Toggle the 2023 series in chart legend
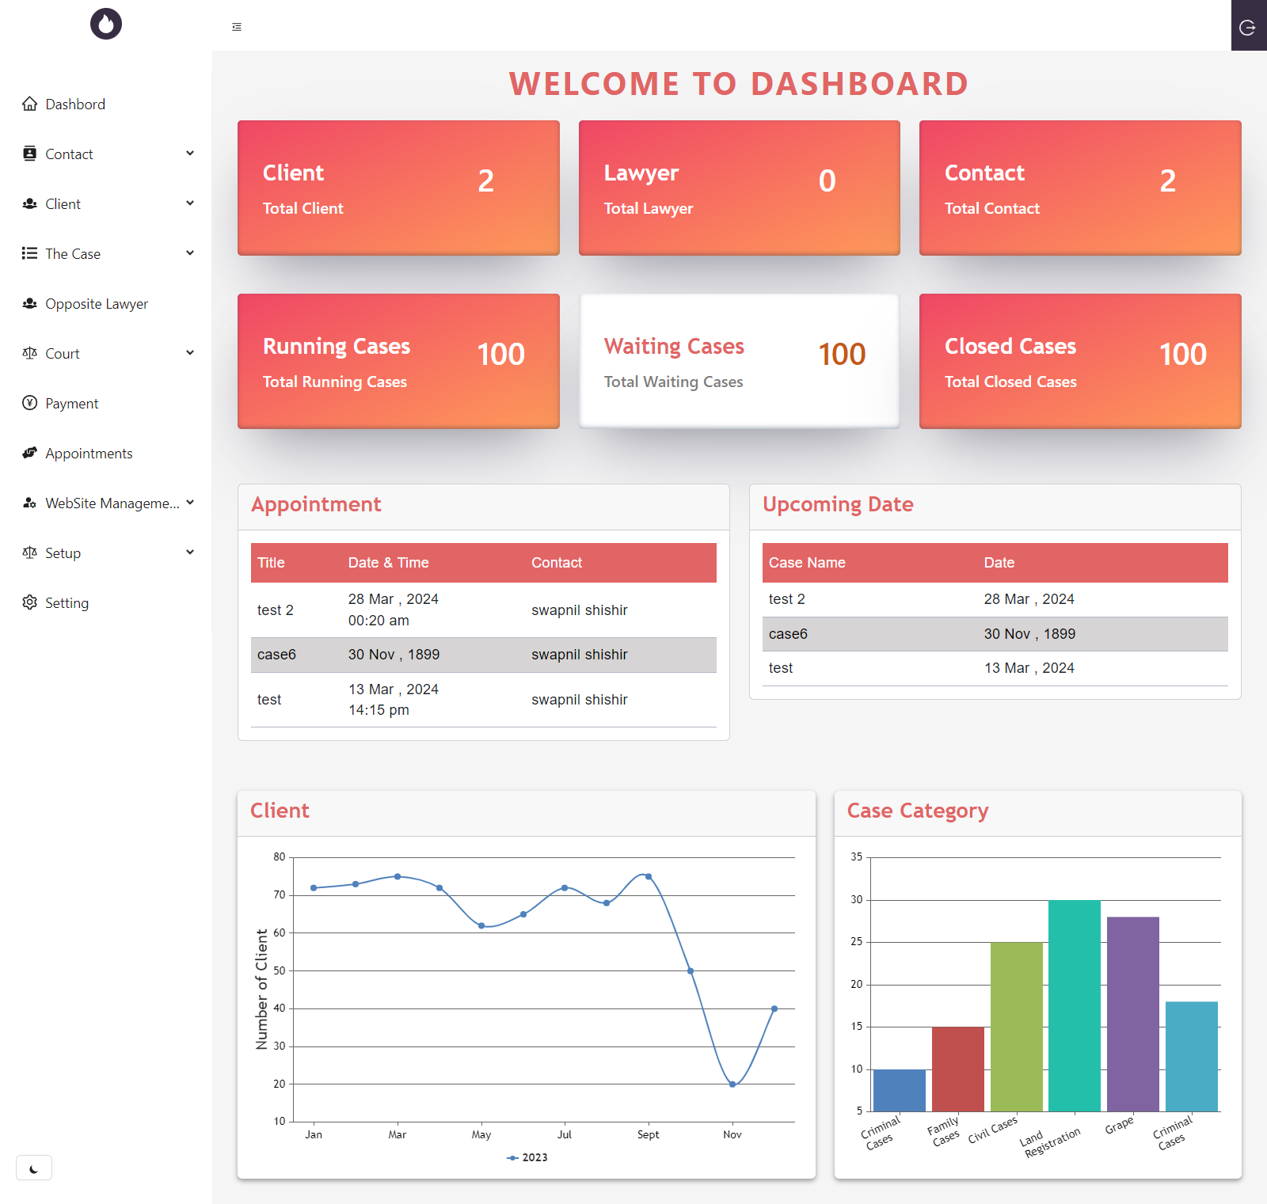The image size is (1267, 1204). [x=527, y=1157]
